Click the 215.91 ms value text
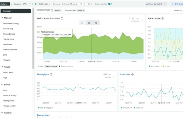The image size is (183, 118). tap(134, 18)
